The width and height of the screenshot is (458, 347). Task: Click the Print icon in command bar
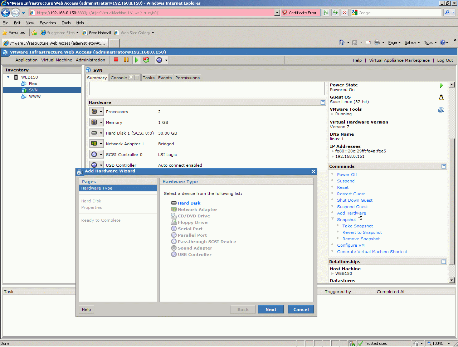(376, 42)
